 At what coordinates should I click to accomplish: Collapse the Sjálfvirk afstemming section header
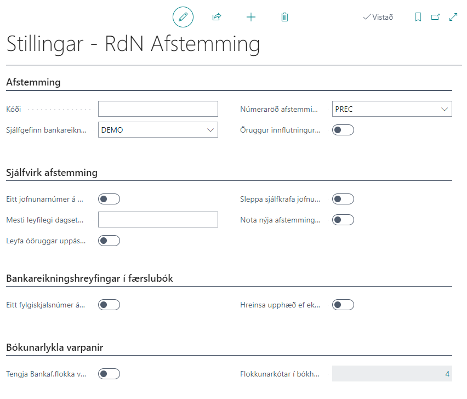pyautogui.click(x=52, y=173)
